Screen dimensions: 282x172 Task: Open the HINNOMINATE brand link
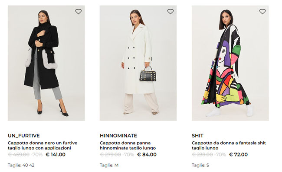pos(118,136)
